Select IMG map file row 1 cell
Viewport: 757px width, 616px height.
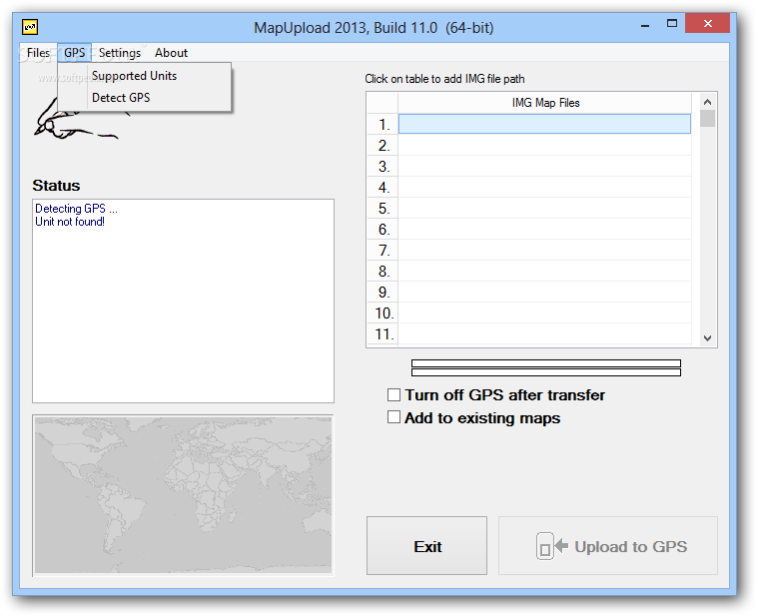point(544,124)
